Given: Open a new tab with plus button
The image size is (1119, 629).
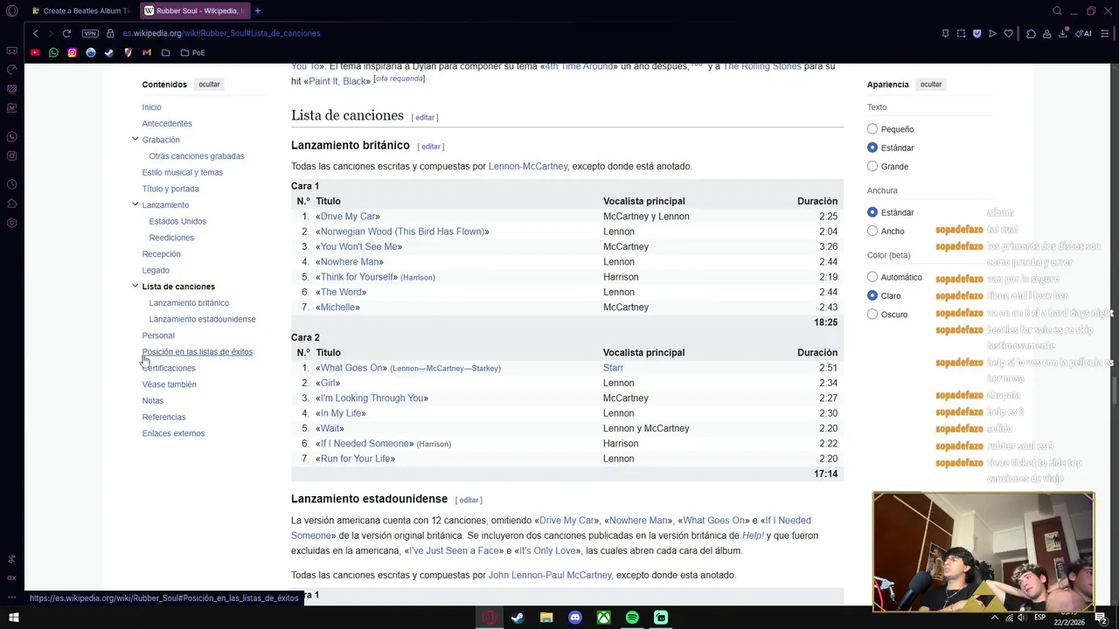Looking at the screenshot, I should 258,11.
